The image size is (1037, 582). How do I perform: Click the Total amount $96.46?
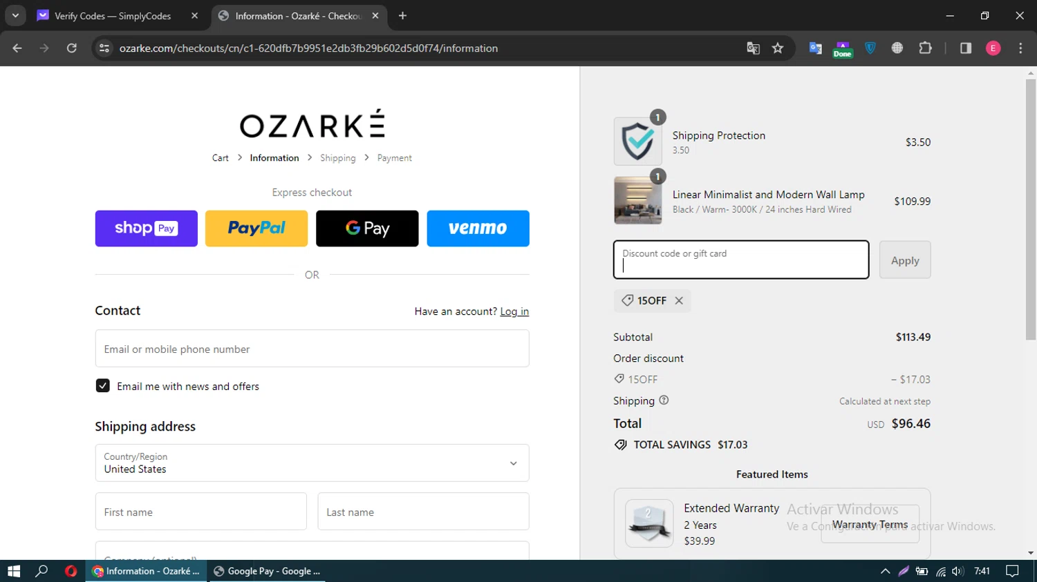coord(910,423)
